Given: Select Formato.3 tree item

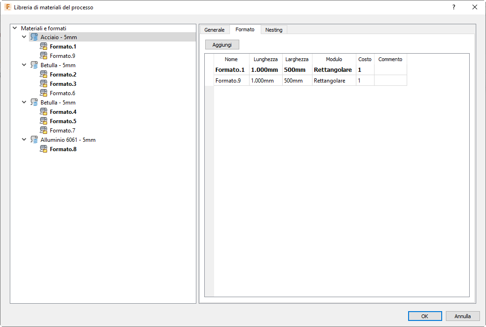Looking at the screenshot, I should (x=63, y=83).
